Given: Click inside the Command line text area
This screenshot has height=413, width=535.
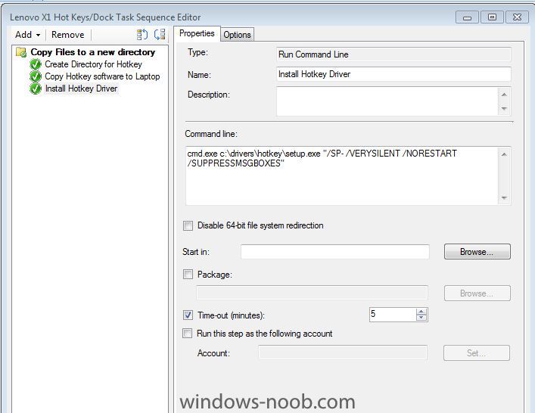Looking at the screenshot, I should pos(342,176).
